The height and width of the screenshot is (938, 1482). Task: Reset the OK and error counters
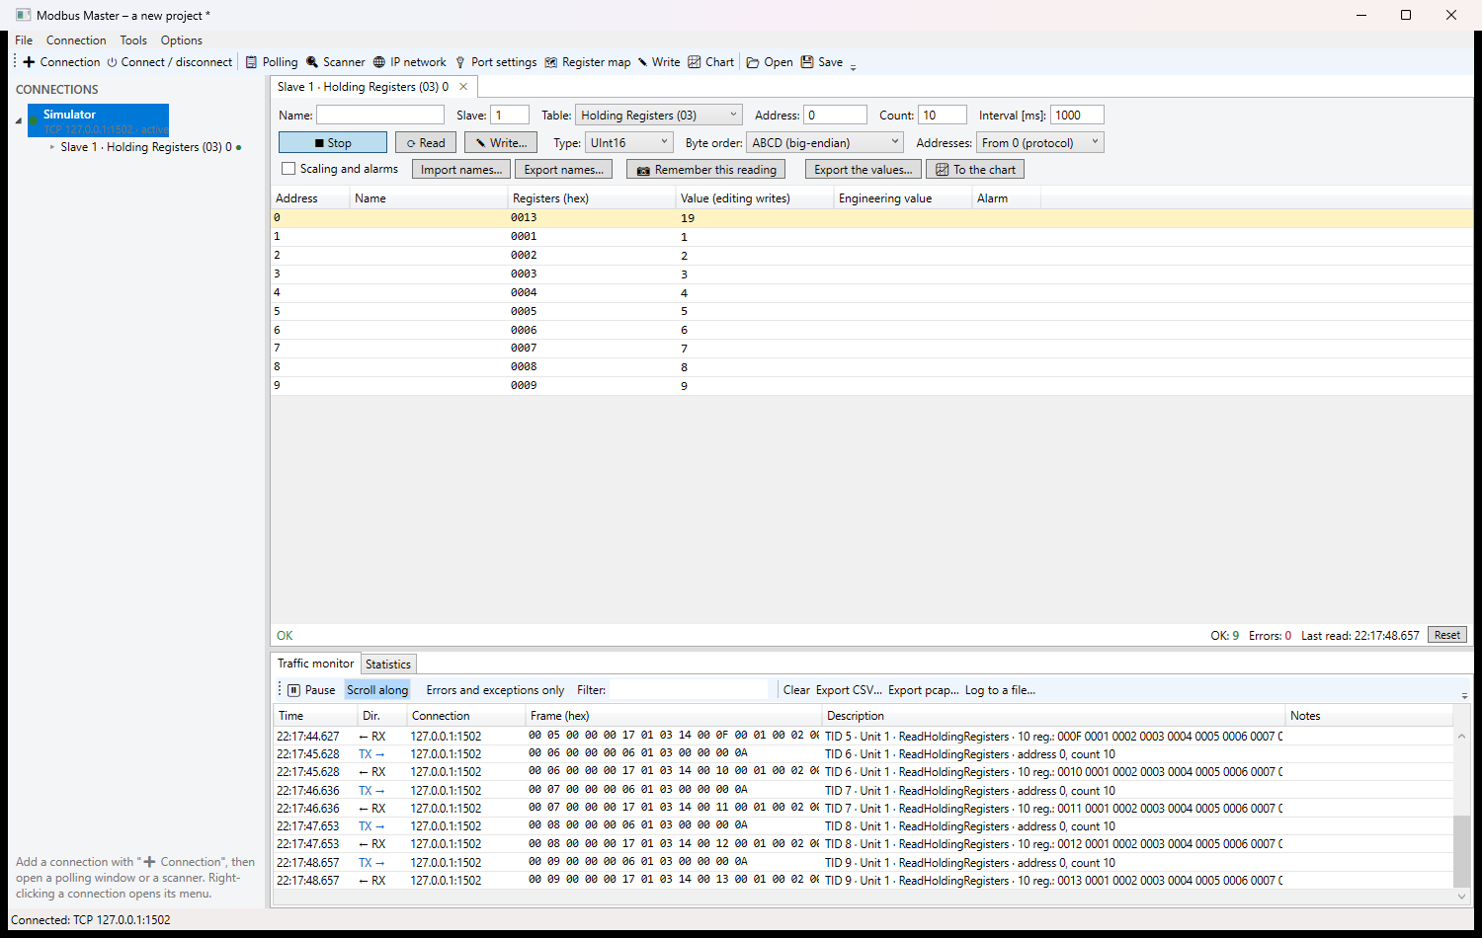pyautogui.click(x=1447, y=635)
